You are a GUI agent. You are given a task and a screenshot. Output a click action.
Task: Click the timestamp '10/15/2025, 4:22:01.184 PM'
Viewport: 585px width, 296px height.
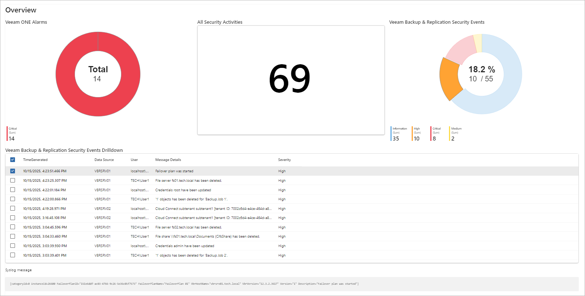click(x=44, y=190)
